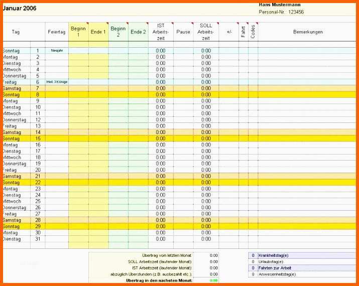Viewport: 359px width, 286px height.
Task: Click the 'Beginn 1' header cell
Action: click(78, 32)
